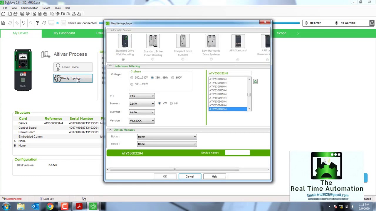Click the No Warning status icon
The image size is (376, 211).
tap(337, 23)
